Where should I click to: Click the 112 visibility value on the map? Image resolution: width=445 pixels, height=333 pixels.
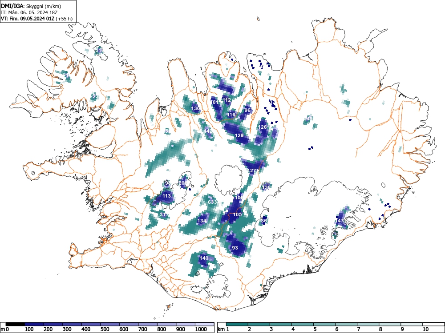tap(227, 100)
